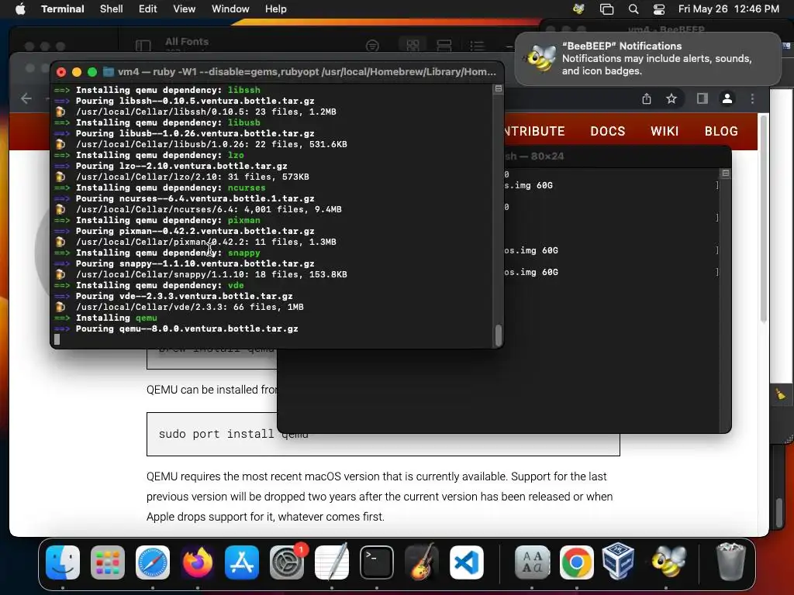Click the BeeBEEP menu bar icon
Screen dimensions: 794x595
click(578, 9)
